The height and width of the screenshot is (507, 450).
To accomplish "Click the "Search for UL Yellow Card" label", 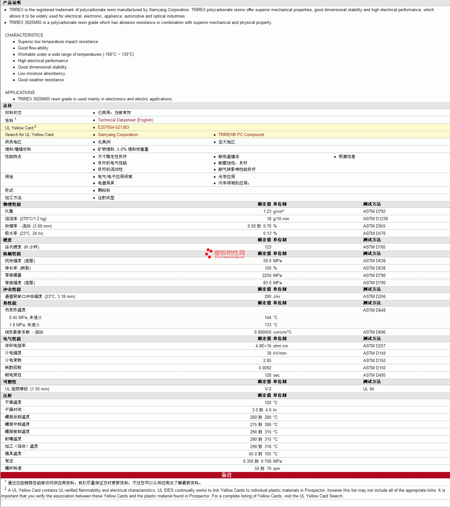I will [x=29, y=135].
